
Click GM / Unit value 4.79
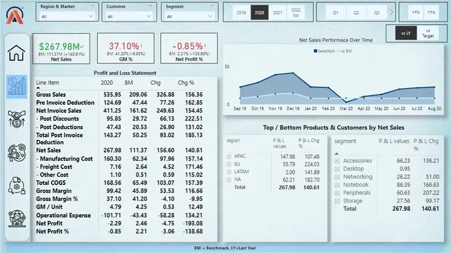pos(115,207)
